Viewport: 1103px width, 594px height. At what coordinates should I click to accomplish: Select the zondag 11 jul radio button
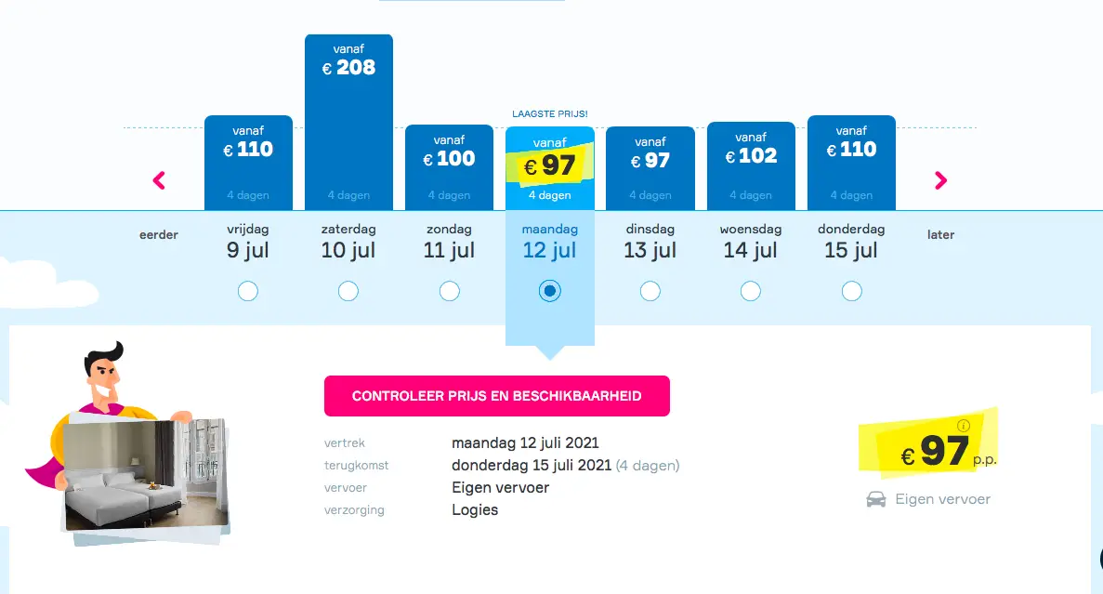click(x=449, y=291)
